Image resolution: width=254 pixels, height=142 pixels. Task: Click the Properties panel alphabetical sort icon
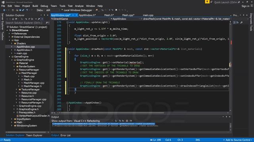click(237, 23)
